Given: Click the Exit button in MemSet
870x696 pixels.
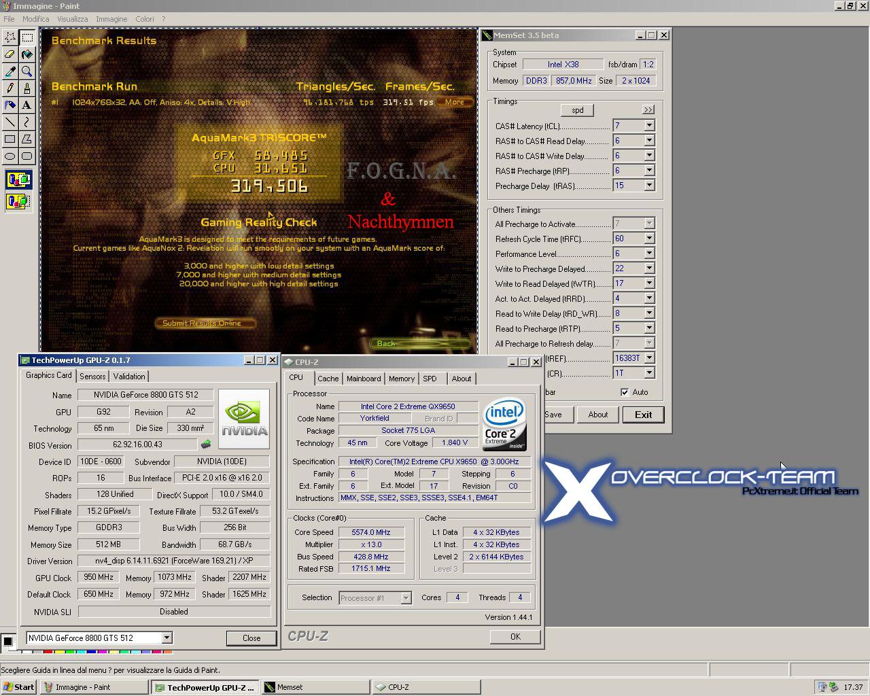Looking at the screenshot, I should pyautogui.click(x=643, y=415).
